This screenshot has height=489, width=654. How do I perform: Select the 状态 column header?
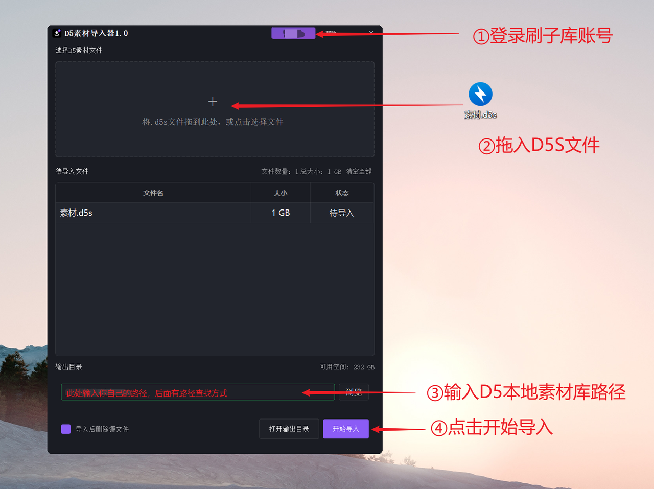pos(342,192)
